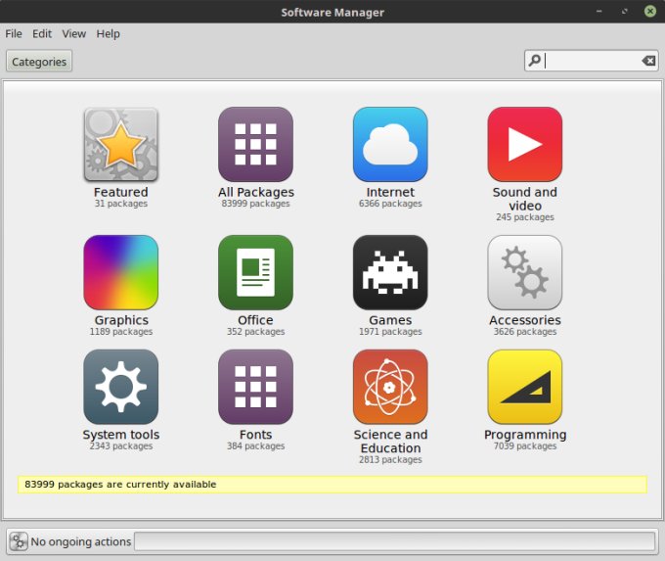
Task: Click the '83999 packages' count under All Packages
Action: point(255,204)
